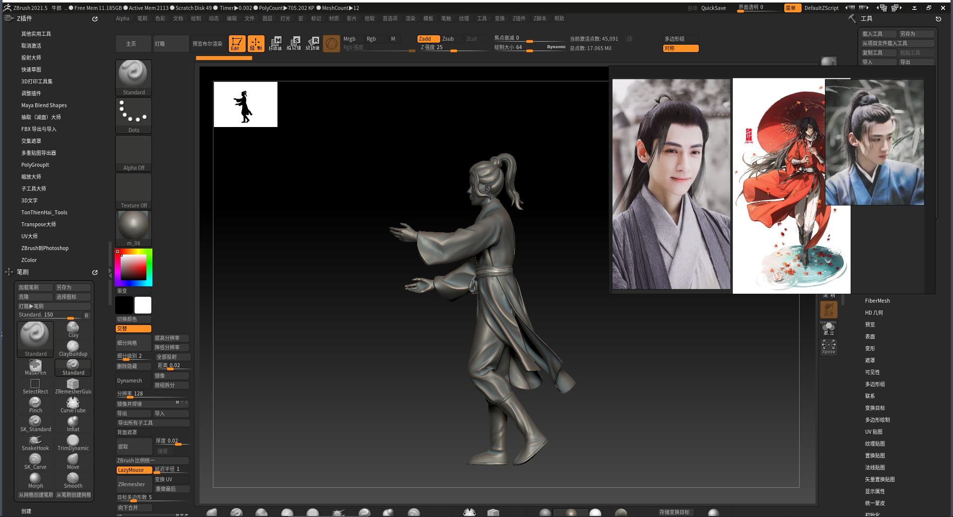
Task: Click the color picker gradient square
Action: (x=134, y=267)
